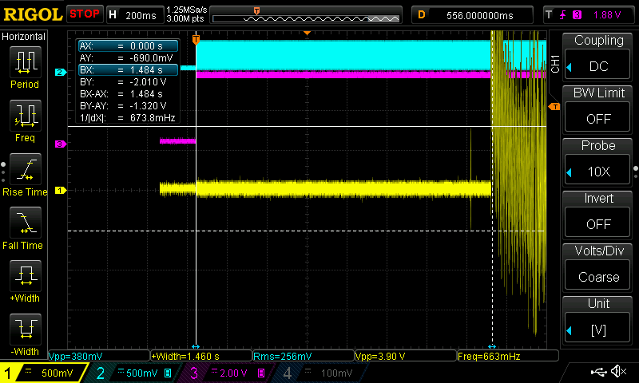The height and width of the screenshot is (383, 639).
Task: Click the STOP run status indicator
Action: (85, 14)
